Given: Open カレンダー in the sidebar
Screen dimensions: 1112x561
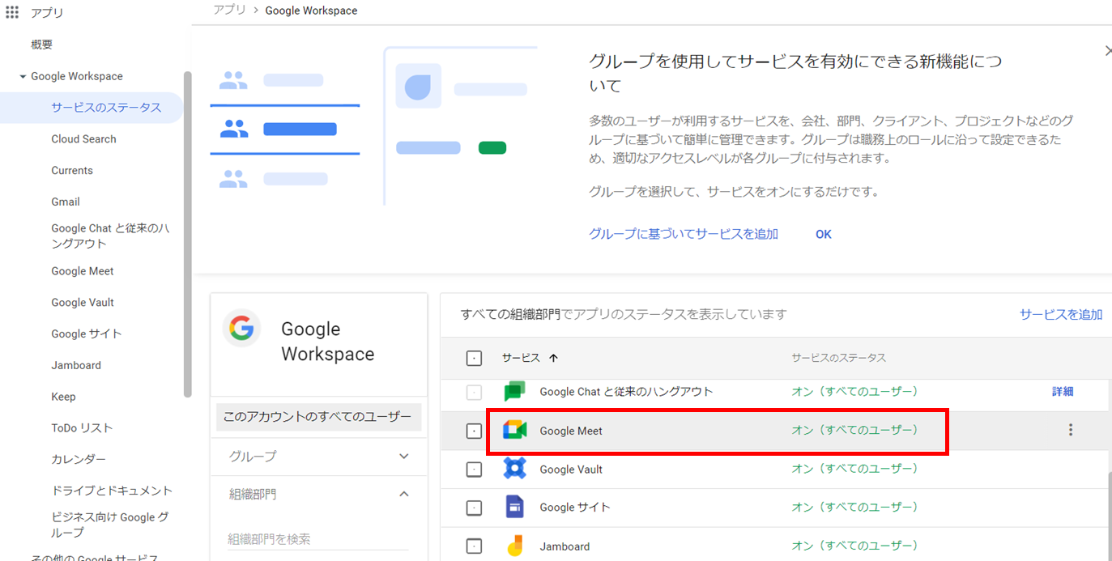Looking at the screenshot, I should (79, 460).
